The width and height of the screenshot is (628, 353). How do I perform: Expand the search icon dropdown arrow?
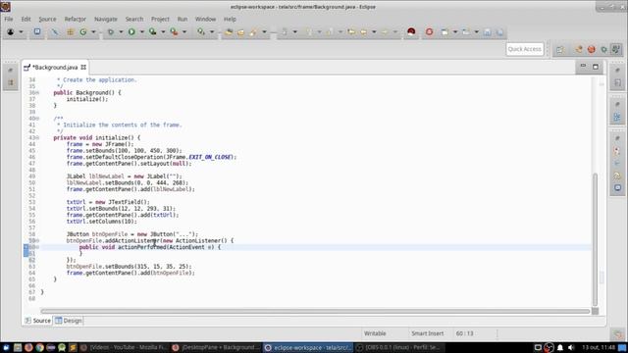pyautogui.click(x=212, y=32)
